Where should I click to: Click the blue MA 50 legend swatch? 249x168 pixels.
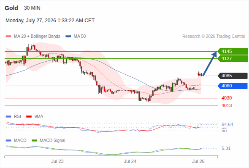click(x=68, y=37)
